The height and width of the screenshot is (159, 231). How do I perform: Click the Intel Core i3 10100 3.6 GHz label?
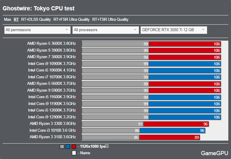pyautogui.click(x=53, y=130)
